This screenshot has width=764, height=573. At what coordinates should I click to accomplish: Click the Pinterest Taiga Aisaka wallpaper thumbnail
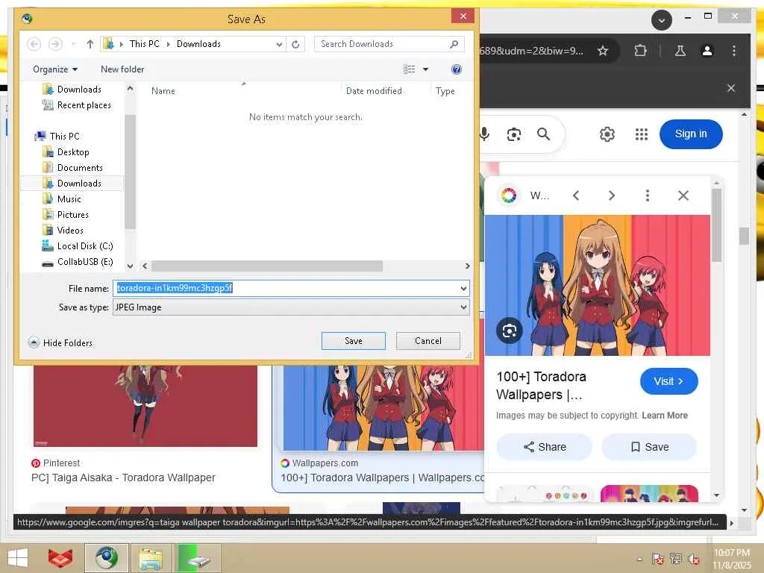(x=145, y=405)
